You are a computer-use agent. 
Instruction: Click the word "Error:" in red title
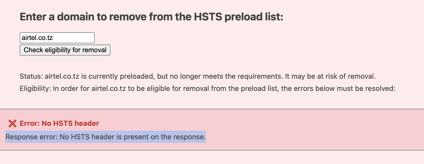point(30,124)
